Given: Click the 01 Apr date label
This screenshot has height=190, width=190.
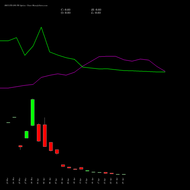Looking at the screenshot, I should tap(38, 181).
